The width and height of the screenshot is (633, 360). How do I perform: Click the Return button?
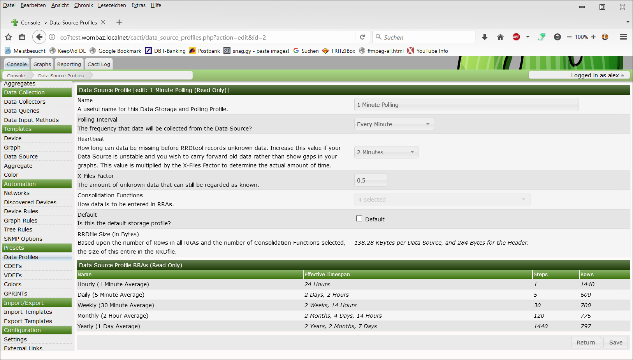click(586, 343)
